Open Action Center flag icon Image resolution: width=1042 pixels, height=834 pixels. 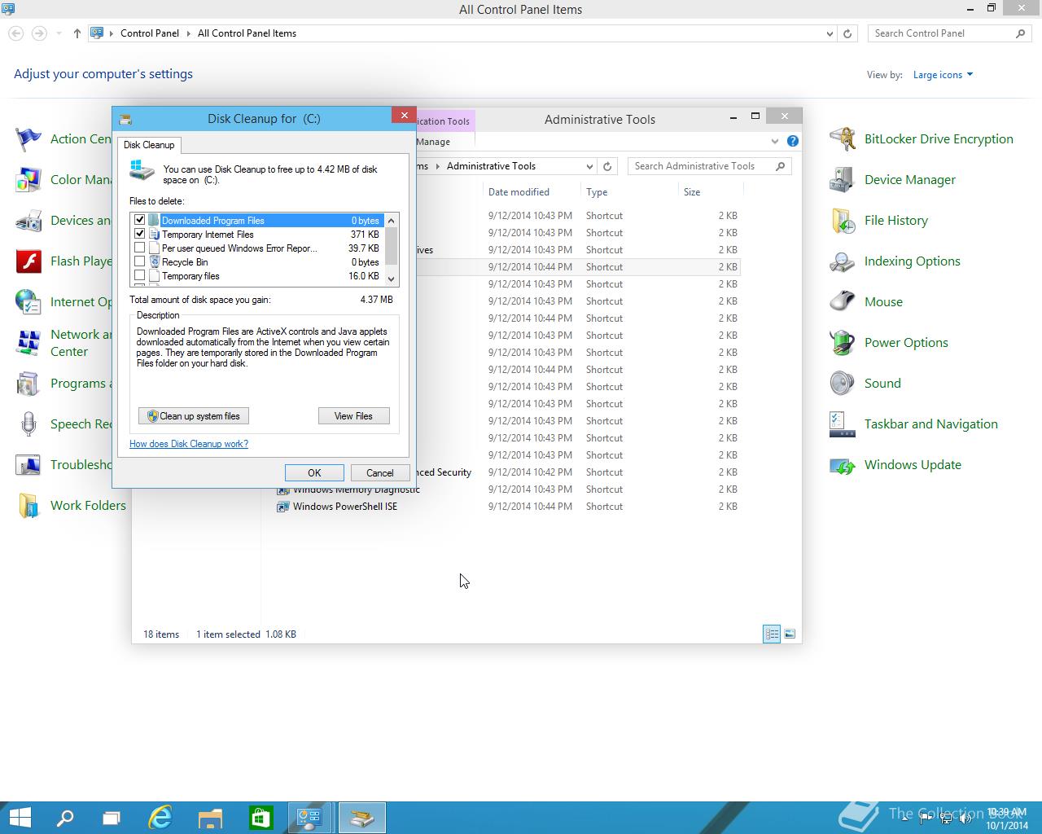[x=28, y=139]
